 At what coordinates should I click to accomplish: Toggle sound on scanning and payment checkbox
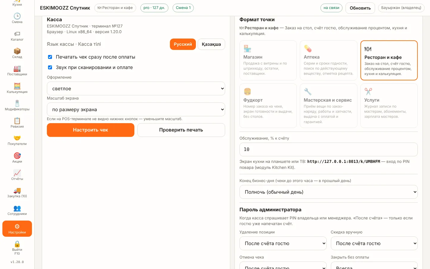click(x=50, y=67)
